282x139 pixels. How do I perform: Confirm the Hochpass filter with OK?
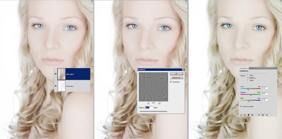coord(177,74)
